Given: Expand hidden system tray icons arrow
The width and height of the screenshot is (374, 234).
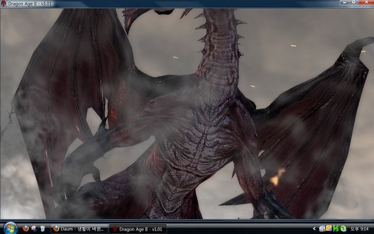Looking at the screenshot, I should (x=314, y=229).
